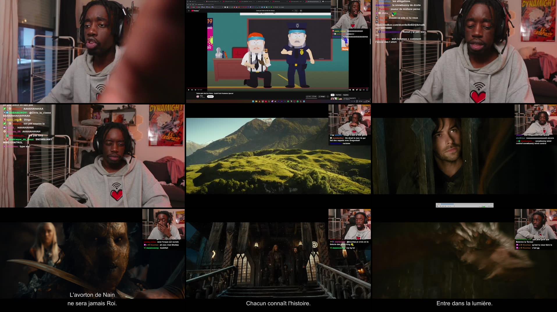Clear the YouTube search query
The width and height of the screenshot is (557, 312).
point(293,11)
